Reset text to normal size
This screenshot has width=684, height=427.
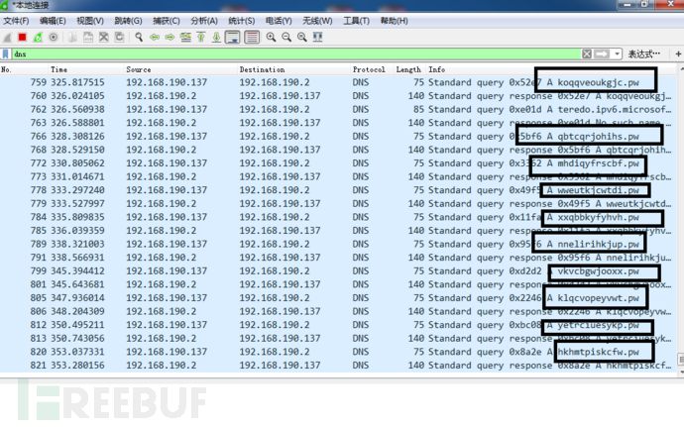pyautogui.click(x=302, y=38)
